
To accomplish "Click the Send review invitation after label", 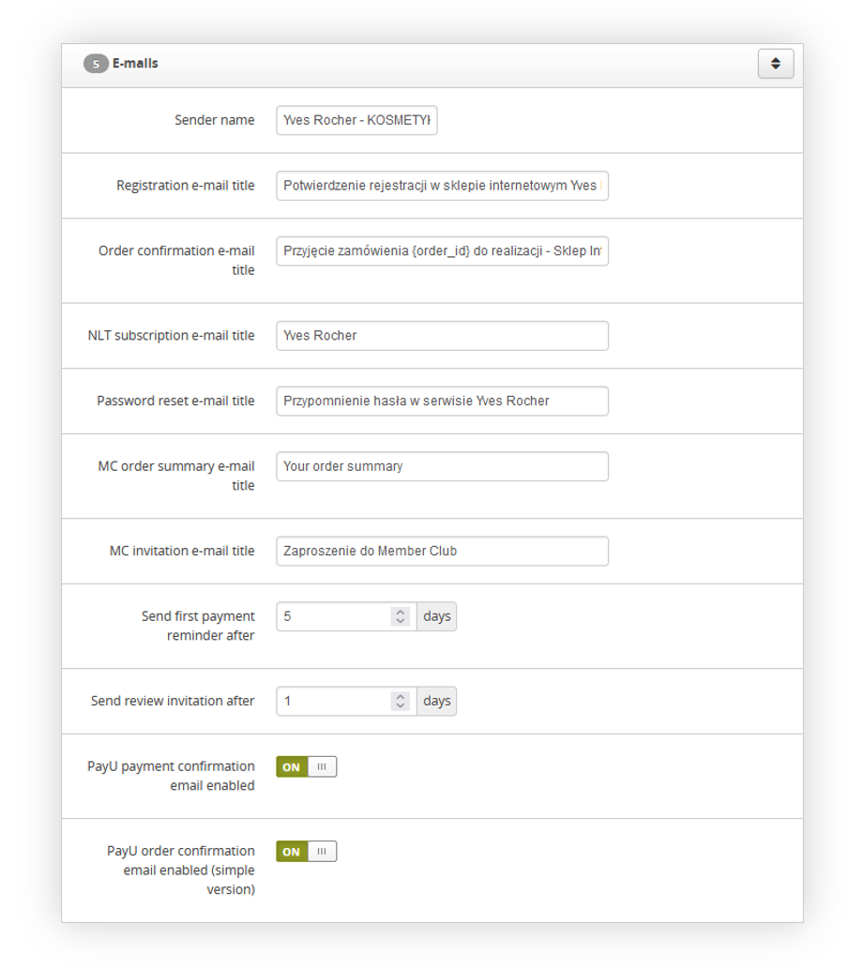I will [173, 702].
